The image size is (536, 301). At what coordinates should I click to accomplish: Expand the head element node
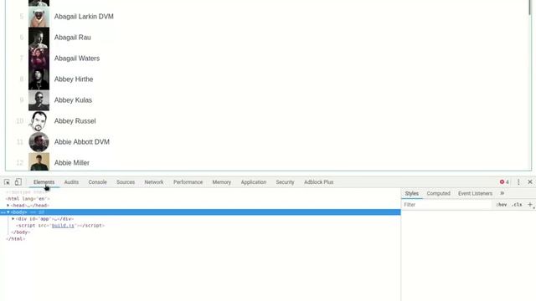pos(8,206)
